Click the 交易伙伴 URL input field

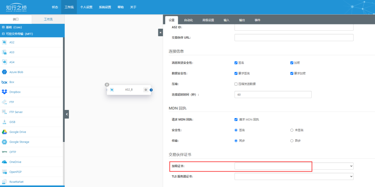click(x=294, y=38)
